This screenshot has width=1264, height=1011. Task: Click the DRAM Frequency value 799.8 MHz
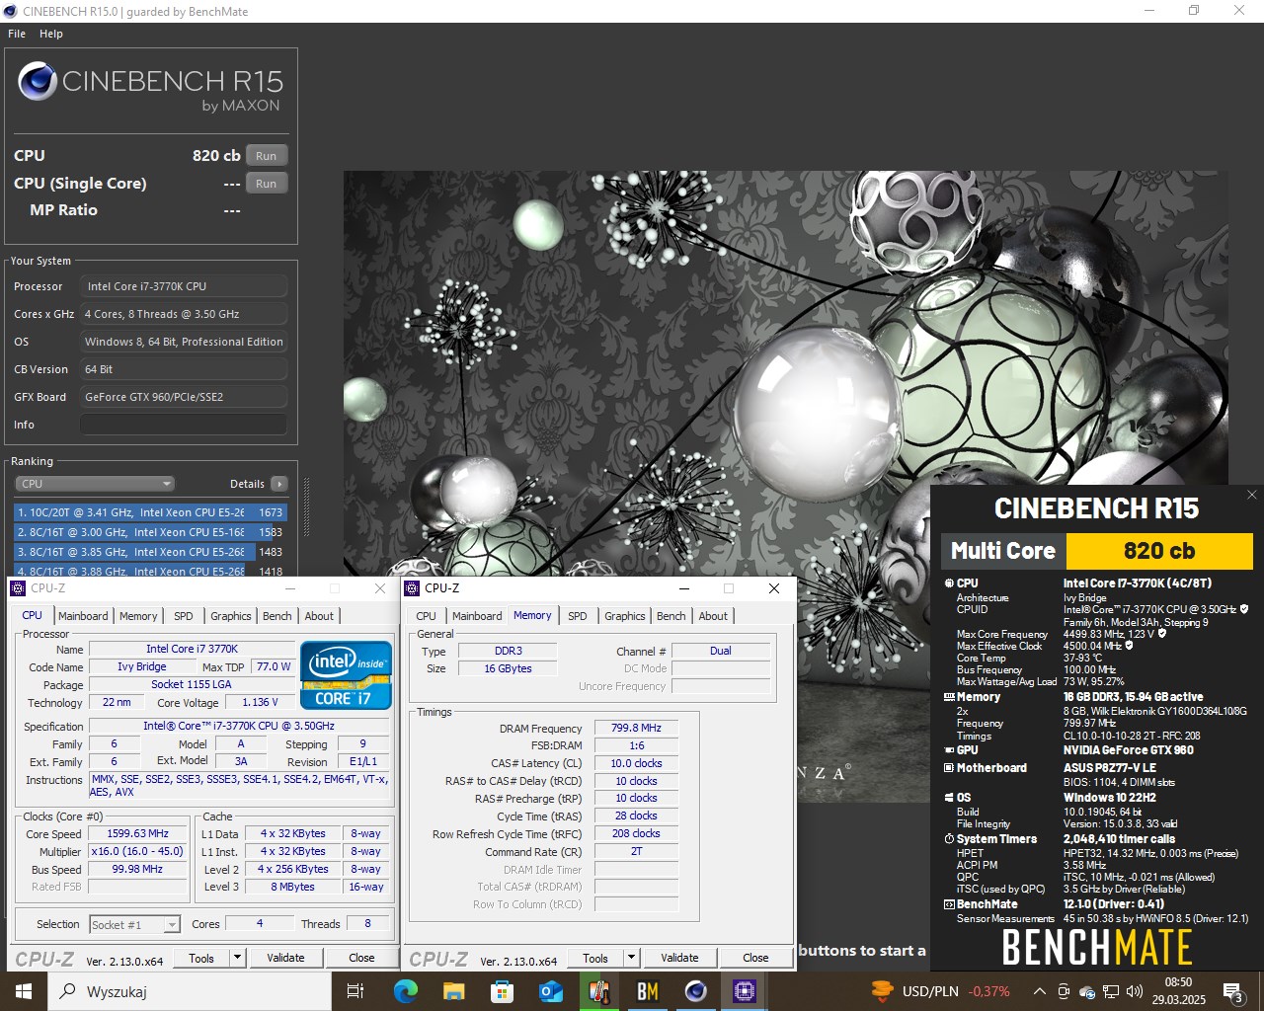point(636,728)
